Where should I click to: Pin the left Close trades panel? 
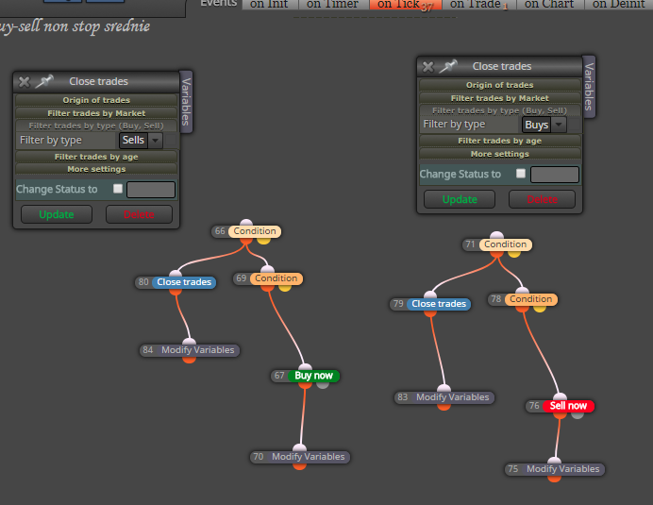(44, 81)
